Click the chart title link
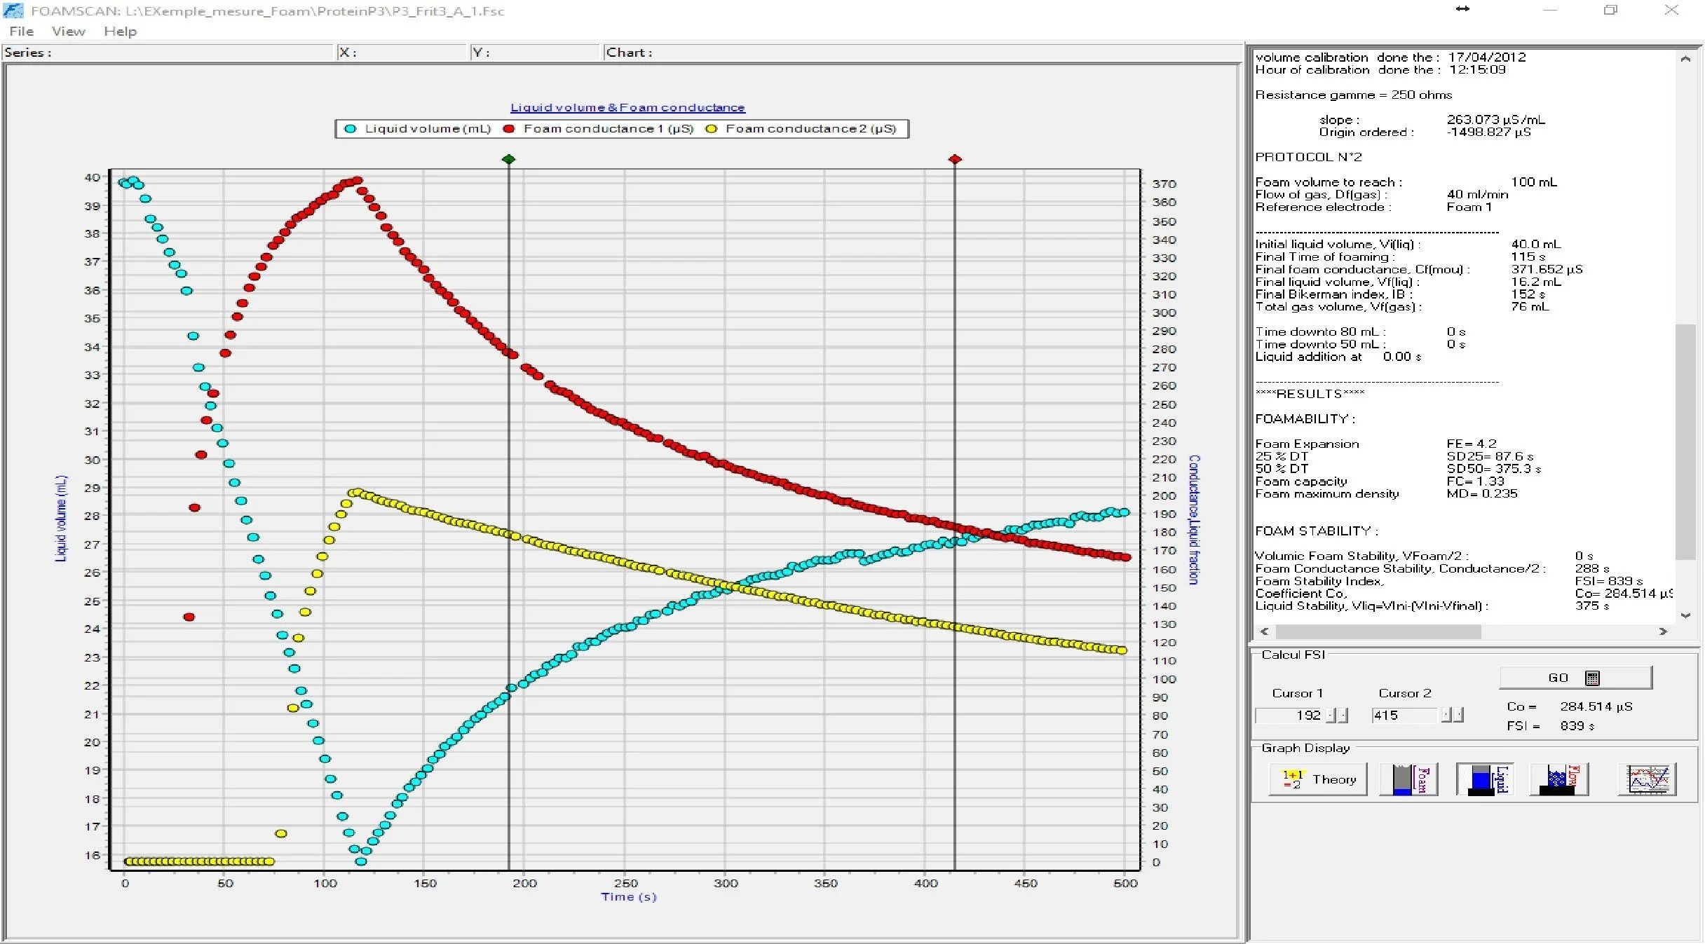This screenshot has width=1705, height=944. click(627, 108)
